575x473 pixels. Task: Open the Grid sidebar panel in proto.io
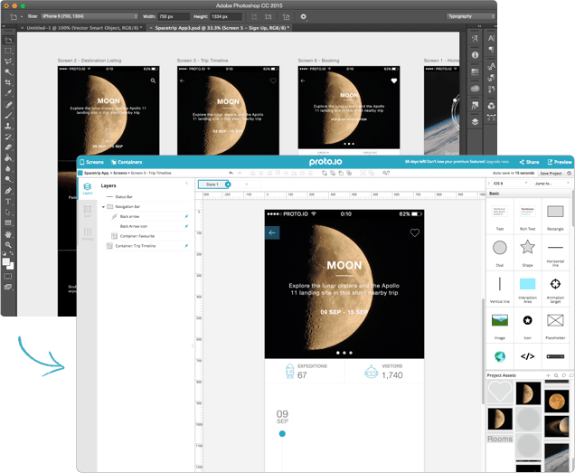(x=88, y=211)
